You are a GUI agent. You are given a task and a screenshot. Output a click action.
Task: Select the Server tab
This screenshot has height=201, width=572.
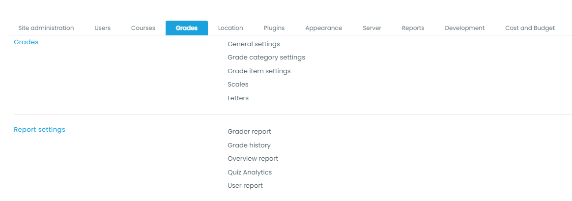372,28
